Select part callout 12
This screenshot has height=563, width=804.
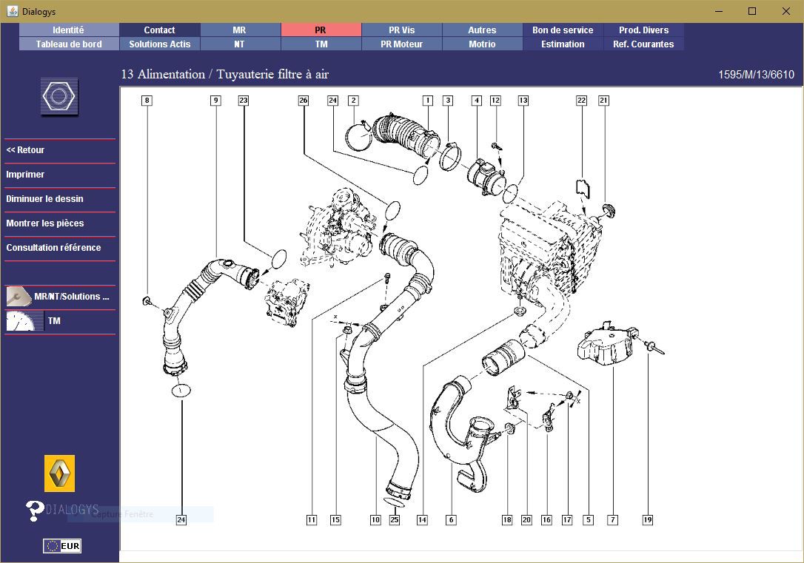(495, 101)
